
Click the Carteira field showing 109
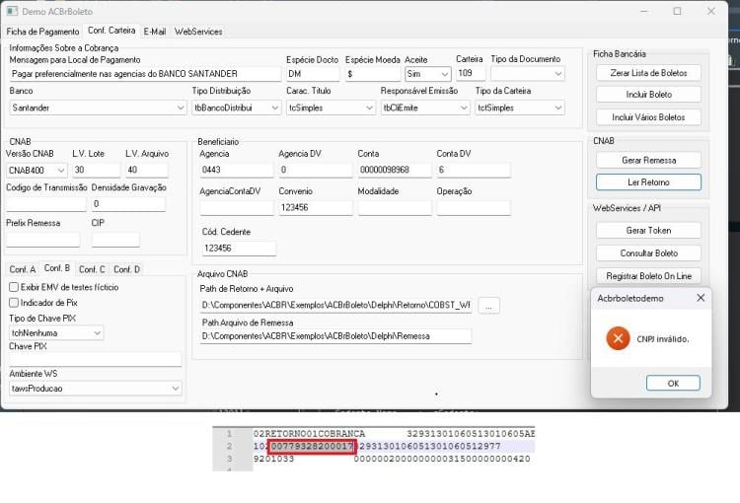pyautogui.click(x=471, y=73)
